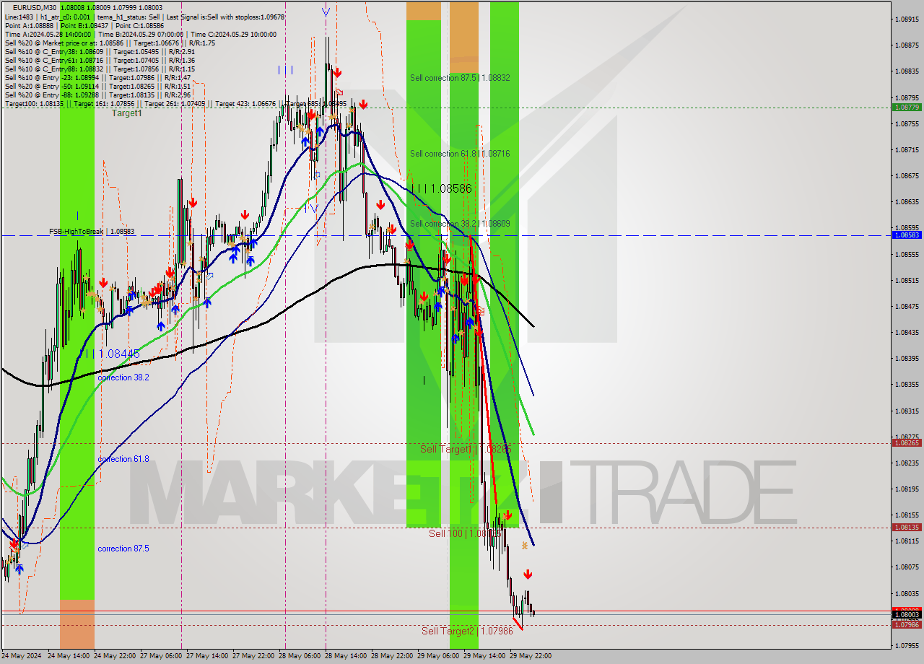Click the red 1.08135 price axis tag
The image size is (924, 664).
[x=907, y=528]
